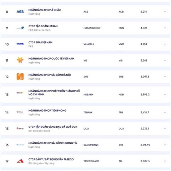Click the ACB bank logo icon

point(20,12)
